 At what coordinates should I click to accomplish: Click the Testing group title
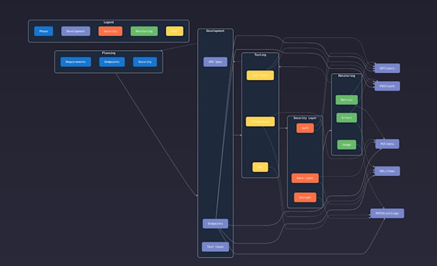coord(260,55)
